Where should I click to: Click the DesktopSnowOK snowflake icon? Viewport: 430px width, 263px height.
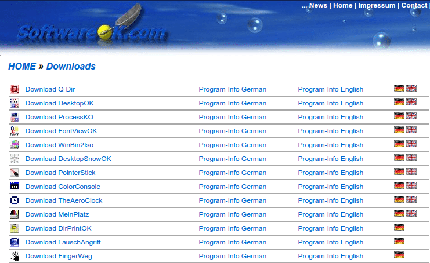coord(15,159)
